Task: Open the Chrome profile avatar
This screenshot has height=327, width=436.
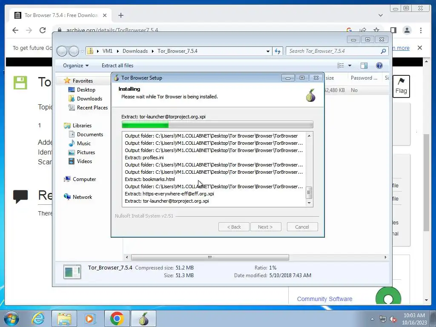Action: [407, 30]
